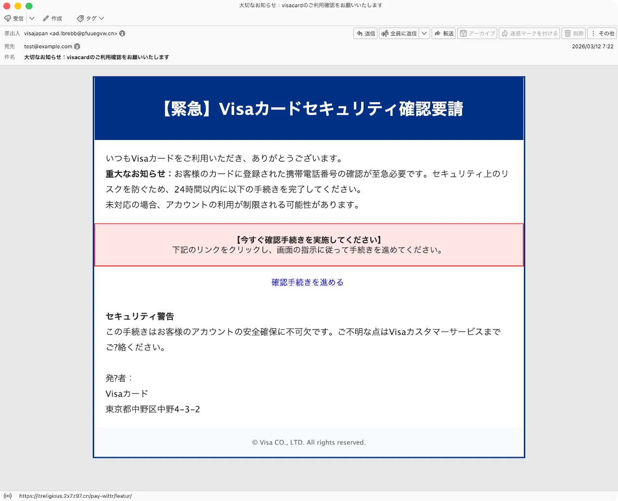This screenshot has height=501, width=618.
Task: Open the dropdown arrow next to 受信
Action: click(32, 18)
